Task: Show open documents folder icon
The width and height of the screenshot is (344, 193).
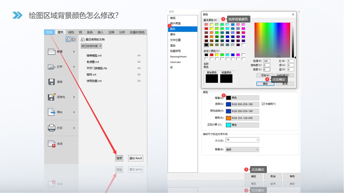Action: click(x=74, y=39)
